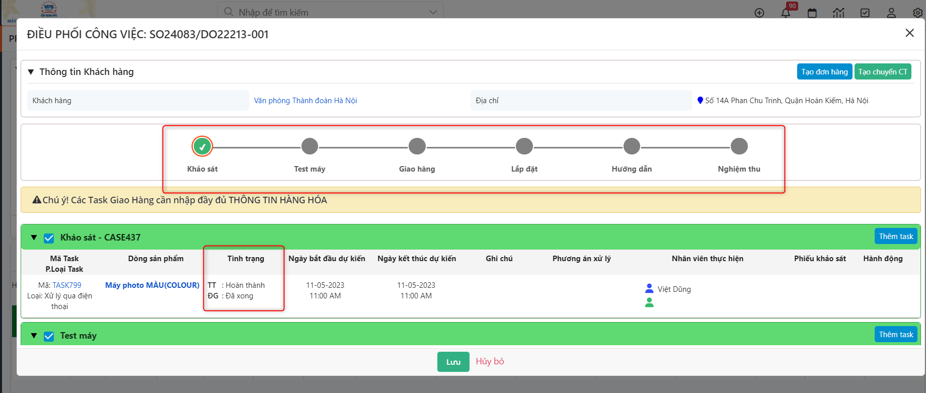Click the Tạo đơn hàng button
Viewport: 926px width, 393px height.
(x=824, y=71)
